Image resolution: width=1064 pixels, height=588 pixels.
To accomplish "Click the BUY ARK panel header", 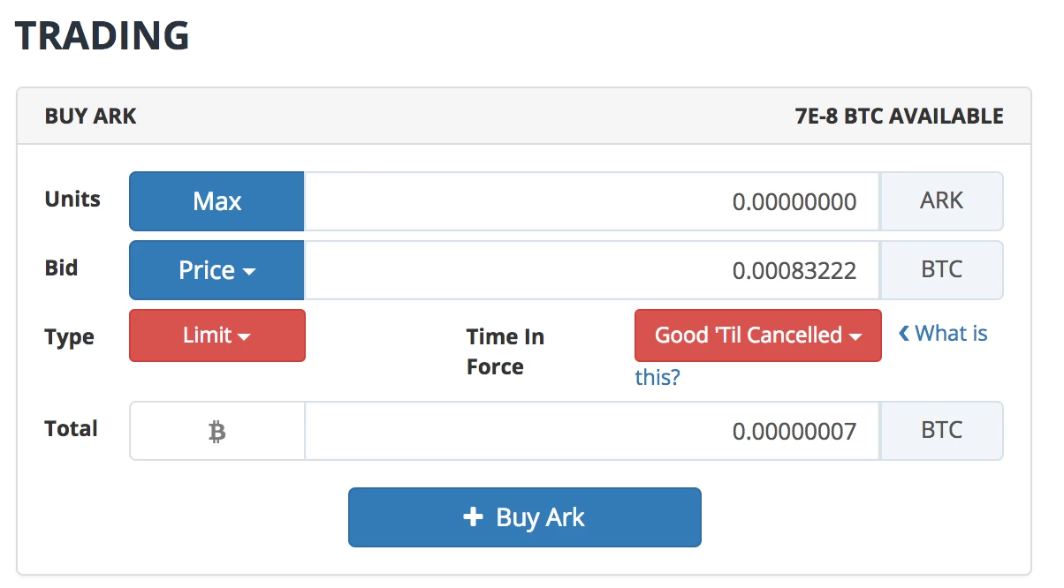I will (x=89, y=116).
